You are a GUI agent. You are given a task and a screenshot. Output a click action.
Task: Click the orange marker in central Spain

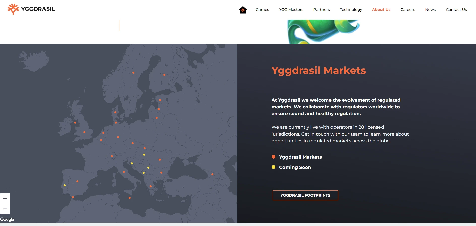77,181
